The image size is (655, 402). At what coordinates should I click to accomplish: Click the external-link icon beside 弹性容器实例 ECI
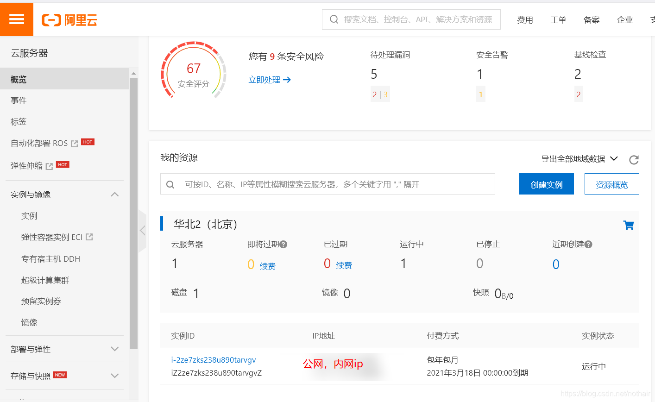coord(89,237)
